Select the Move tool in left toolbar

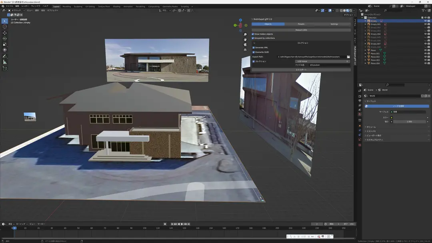tap(5, 33)
